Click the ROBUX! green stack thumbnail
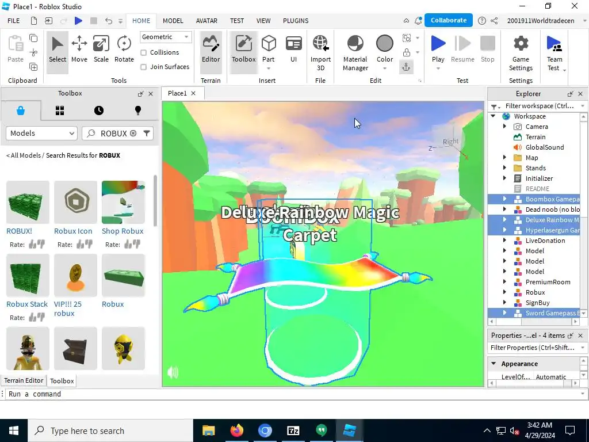Viewport: 589px width, 442px height. 28,202
